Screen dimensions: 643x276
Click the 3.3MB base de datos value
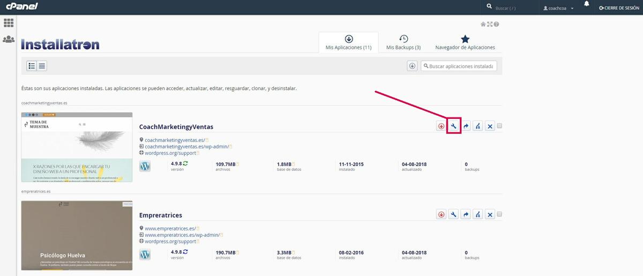coord(284,252)
